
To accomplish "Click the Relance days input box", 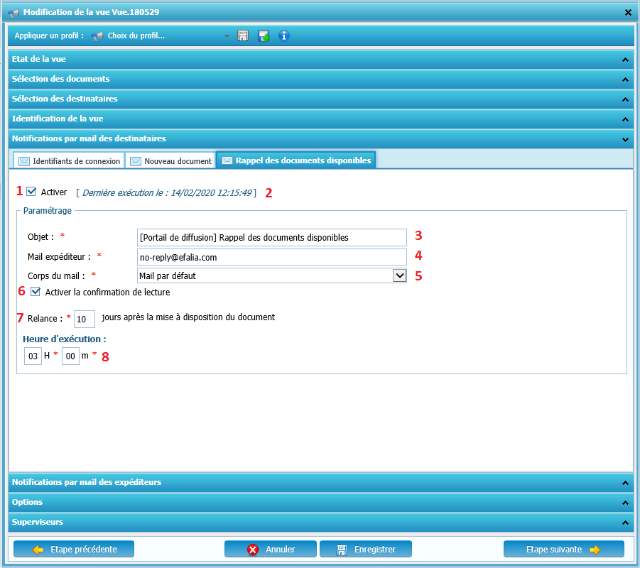I will pyautogui.click(x=84, y=319).
